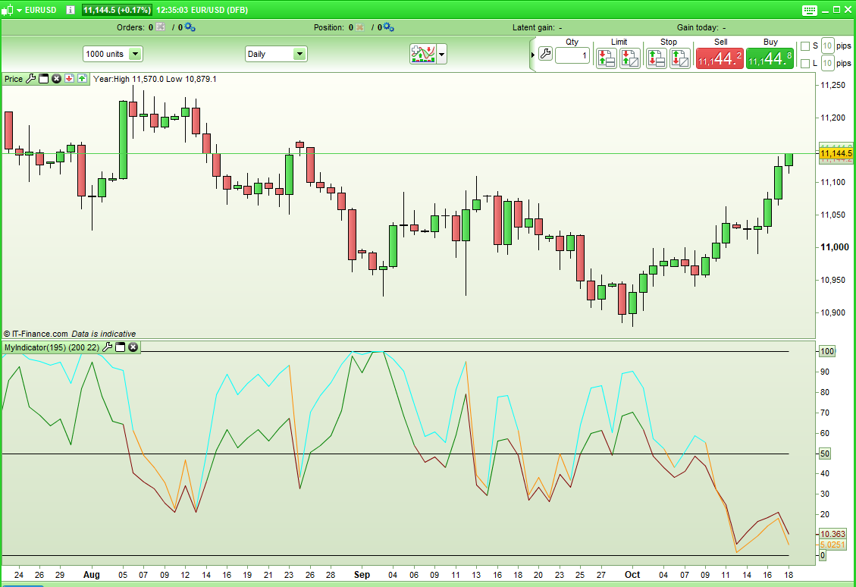The width and height of the screenshot is (856, 587).
Task: Click the Aug label on the time axis
Action: (x=92, y=574)
